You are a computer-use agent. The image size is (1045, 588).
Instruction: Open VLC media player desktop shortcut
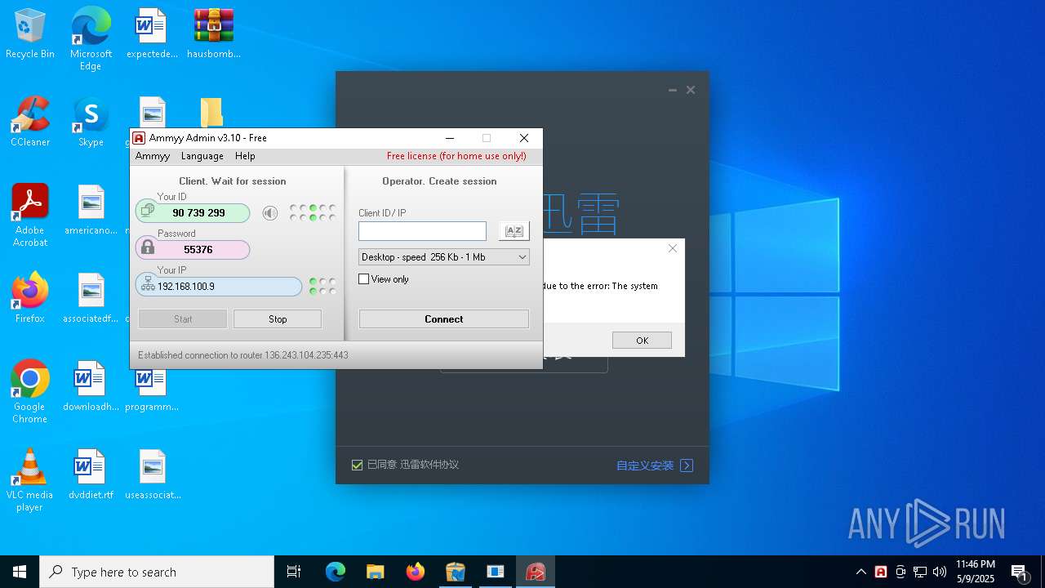pyautogui.click(x=30, y=480)
